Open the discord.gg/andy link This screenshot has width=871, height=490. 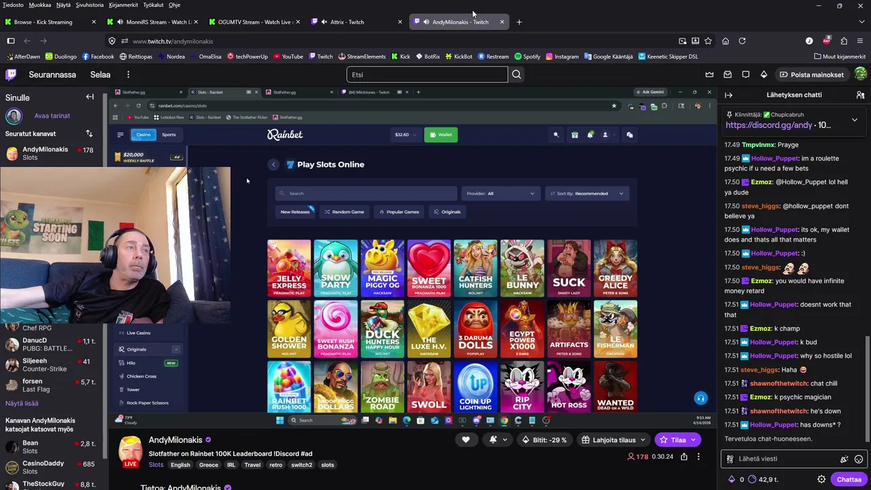click(769, 125)
